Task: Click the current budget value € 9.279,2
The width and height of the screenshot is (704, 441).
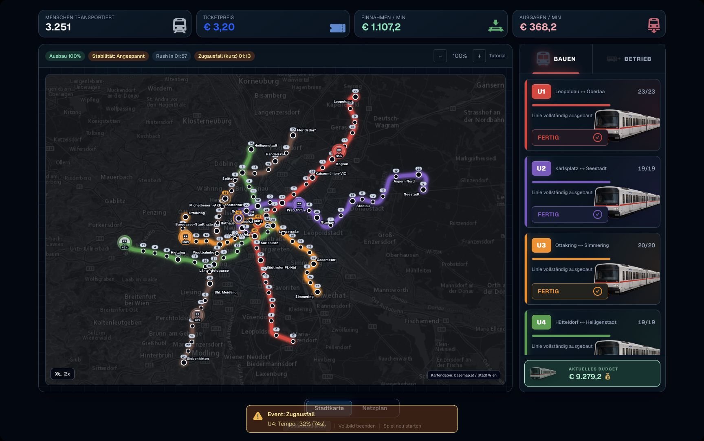Action: pos(585,377)
